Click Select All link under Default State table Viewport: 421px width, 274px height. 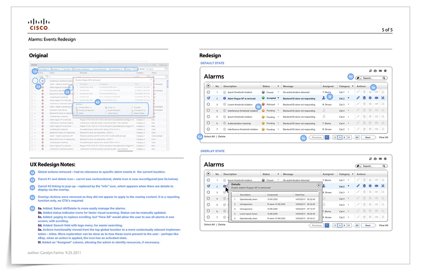point(209,137)
